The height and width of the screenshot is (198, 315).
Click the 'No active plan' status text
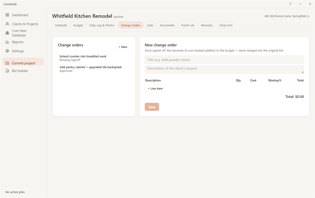(x=15, y=192)
